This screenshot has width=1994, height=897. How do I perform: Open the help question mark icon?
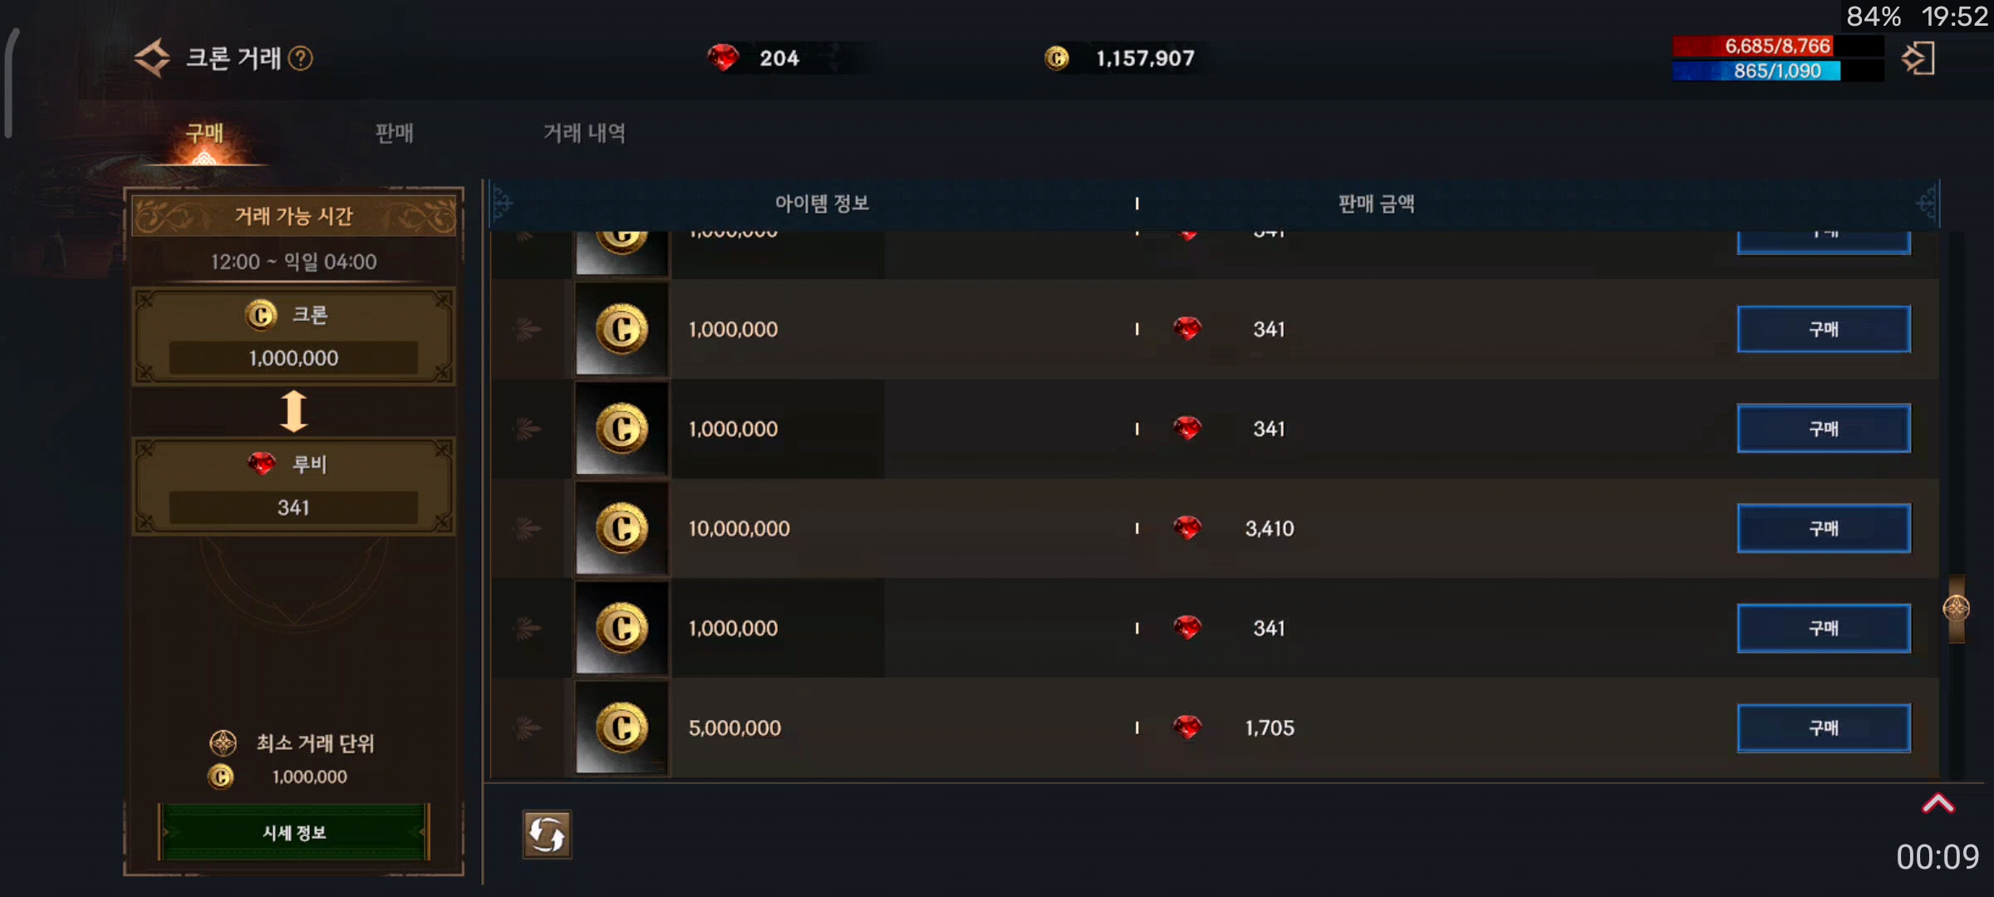pos(301,58)
